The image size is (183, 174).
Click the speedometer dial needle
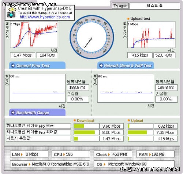pos(88,43)
